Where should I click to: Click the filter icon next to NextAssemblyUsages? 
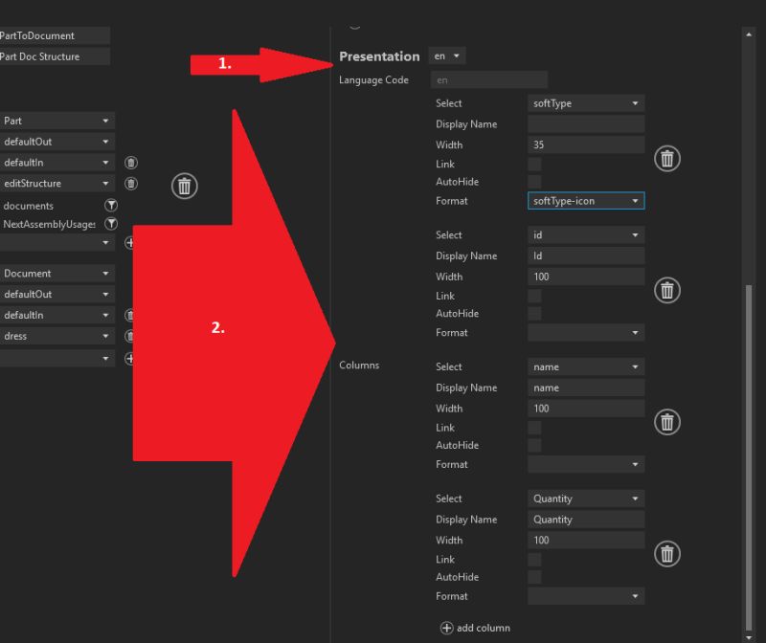[113, 224]
